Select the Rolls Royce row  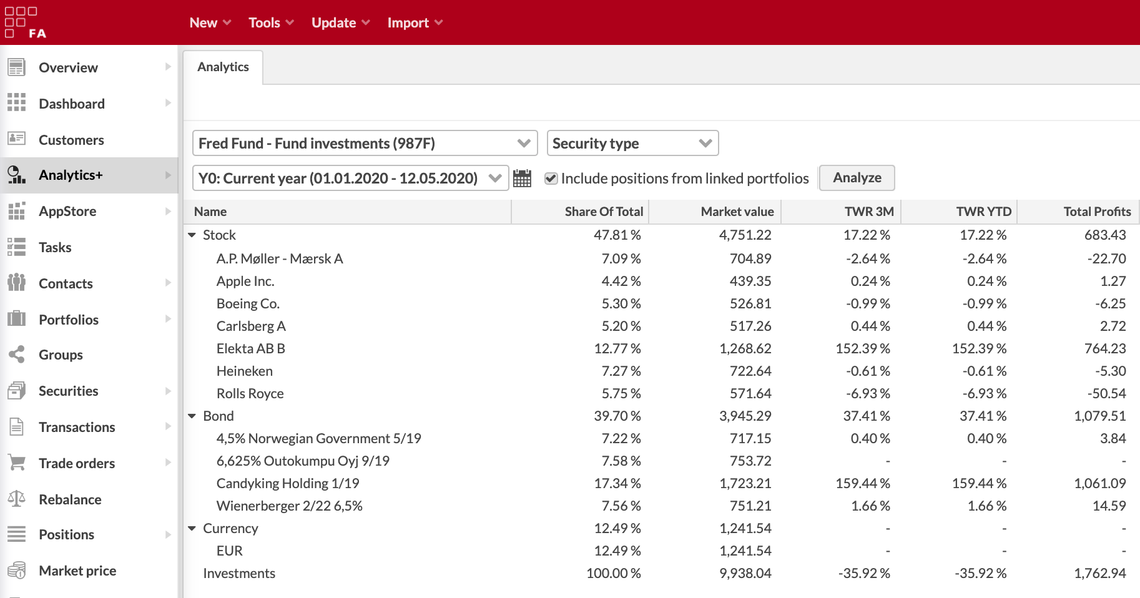(x=662, y=393)
